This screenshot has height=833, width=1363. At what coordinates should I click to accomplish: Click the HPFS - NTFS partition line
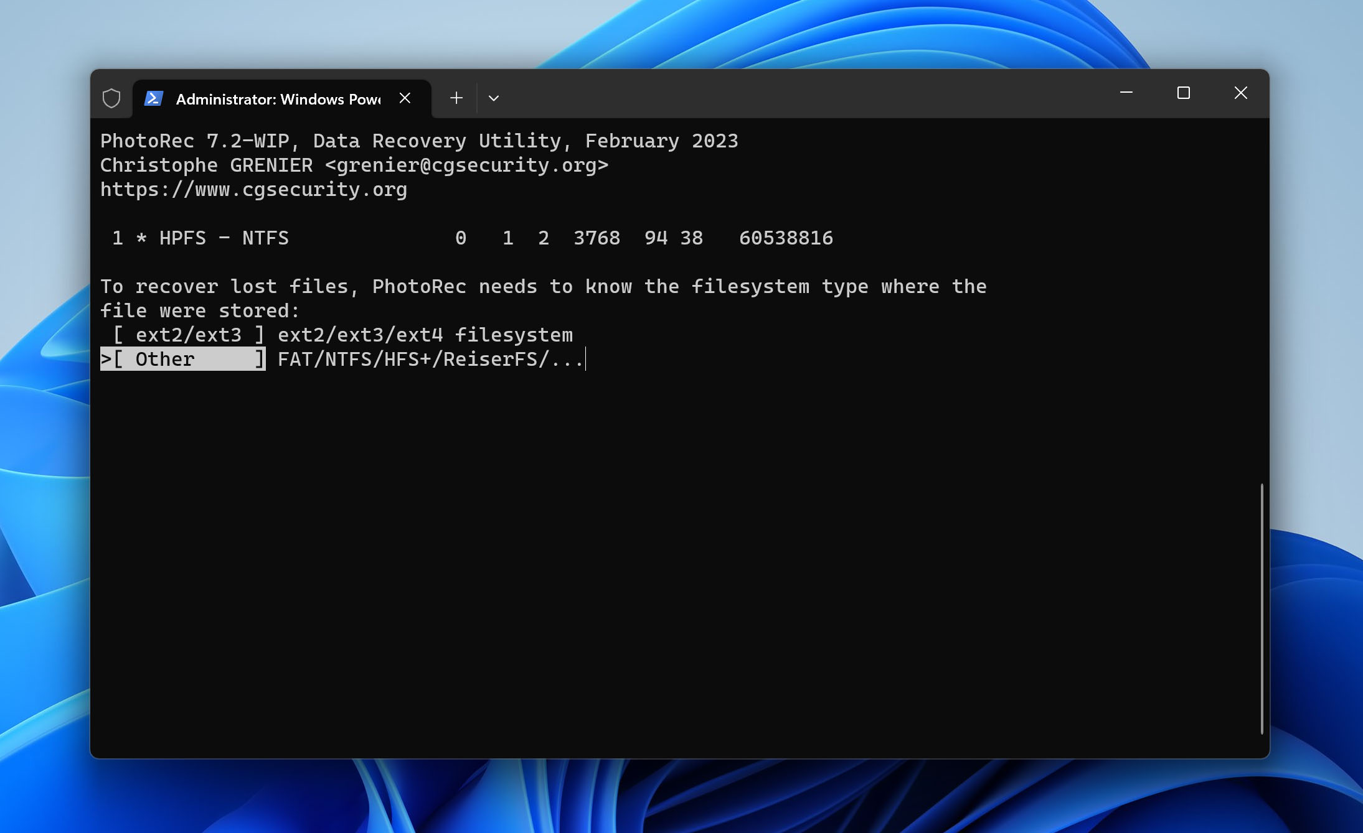[473, 238]
